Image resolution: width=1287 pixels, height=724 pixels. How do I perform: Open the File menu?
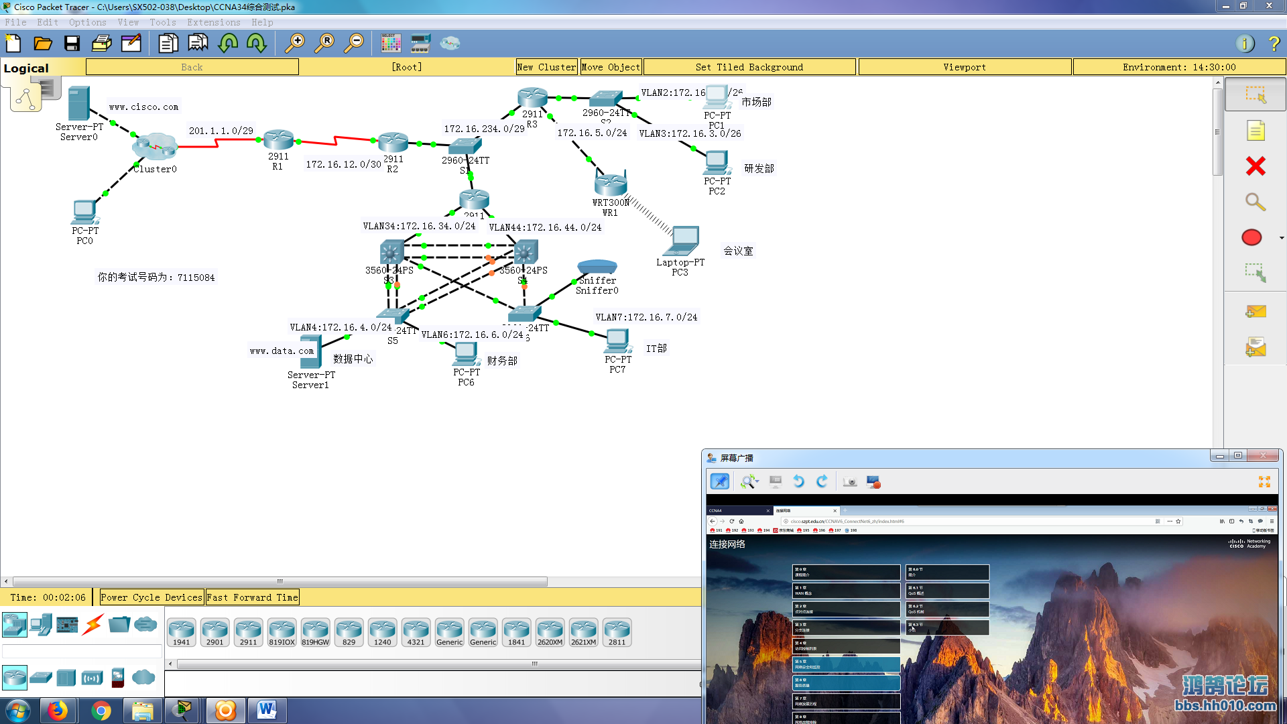click(x=16, y=22)
